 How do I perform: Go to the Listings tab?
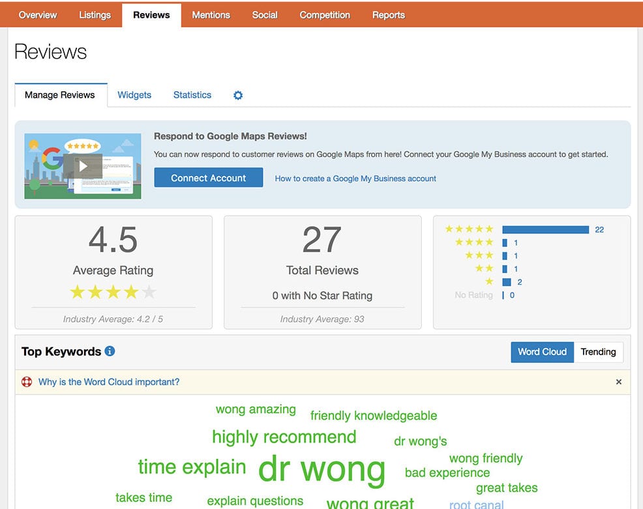tap(95, 15)
